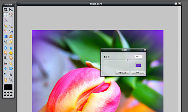188x112 pixels.
Task: Select the Crop tool
Action: click(5, 9)
